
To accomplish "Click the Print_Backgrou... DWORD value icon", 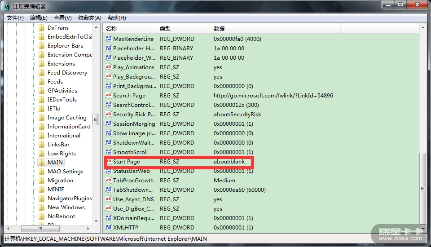I will 109,86.
